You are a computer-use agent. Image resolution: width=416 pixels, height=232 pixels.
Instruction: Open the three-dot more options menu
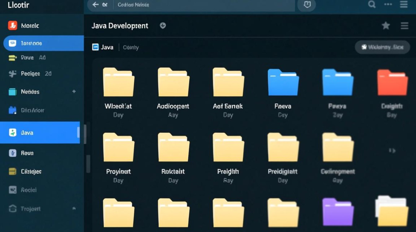(x=388, y=4)
